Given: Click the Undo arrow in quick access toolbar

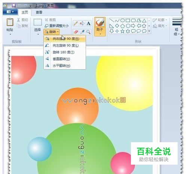Looking at the screenshot, I should point(20,5).
